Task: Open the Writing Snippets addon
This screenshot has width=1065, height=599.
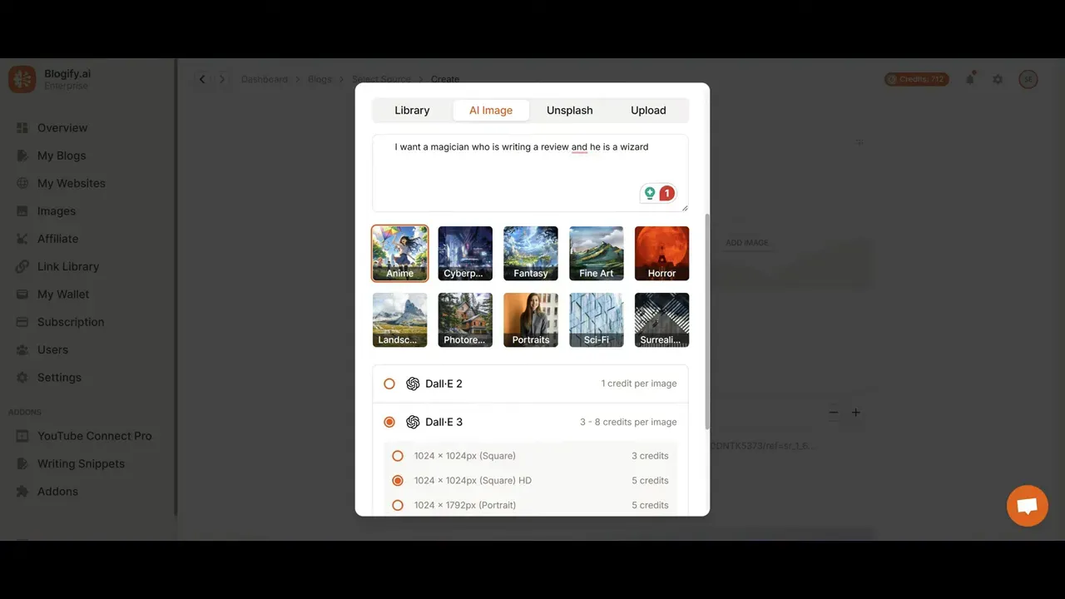Action: [81, 463]
